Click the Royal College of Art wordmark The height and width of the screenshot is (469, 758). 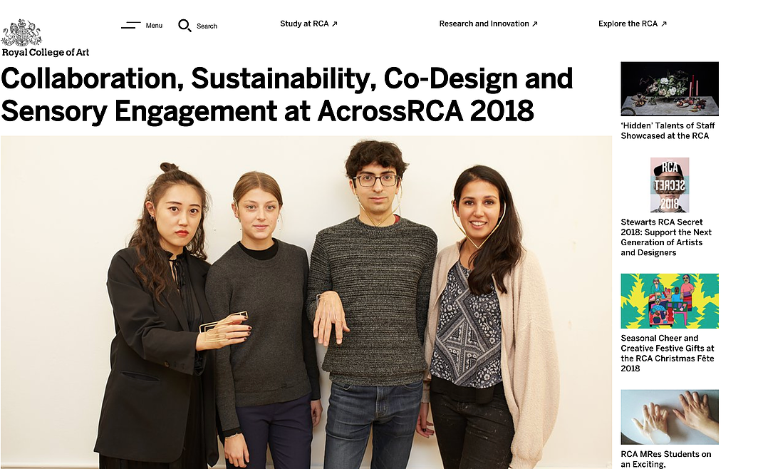(46, 52)
